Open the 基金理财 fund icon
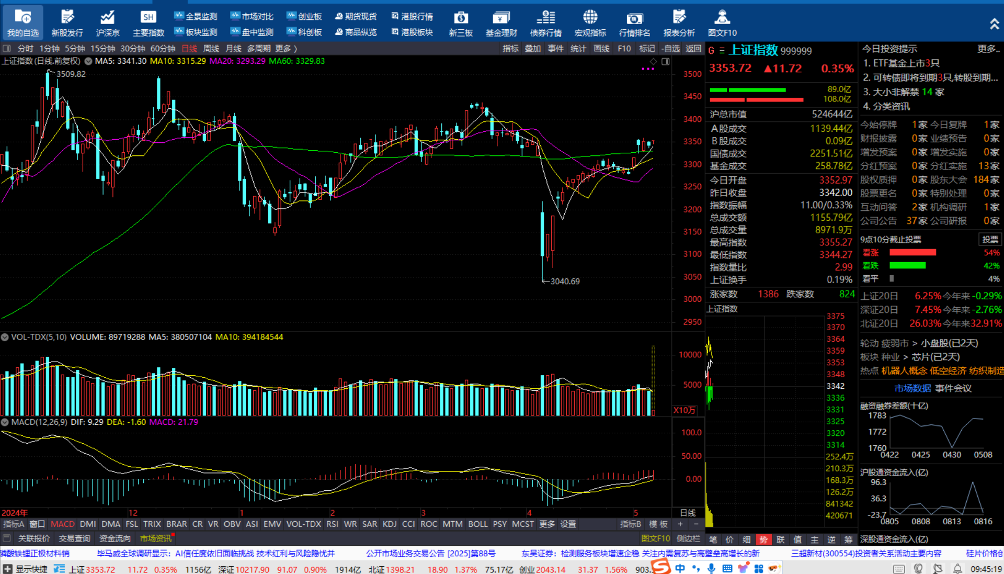The image size is (1004, 574). [x=501, y=23]
